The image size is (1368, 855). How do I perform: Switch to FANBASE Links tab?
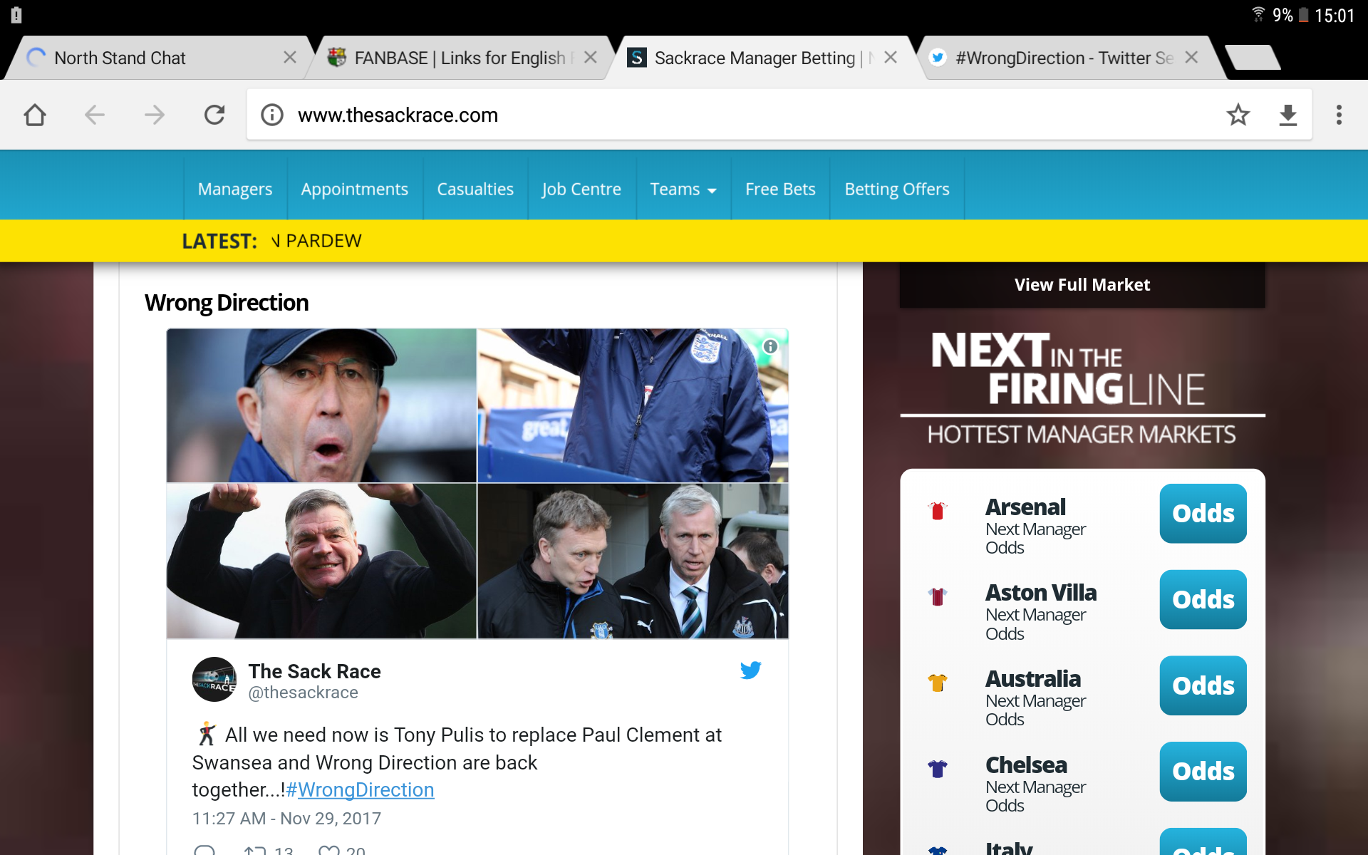pyautogui.click(x=460, y=58)
